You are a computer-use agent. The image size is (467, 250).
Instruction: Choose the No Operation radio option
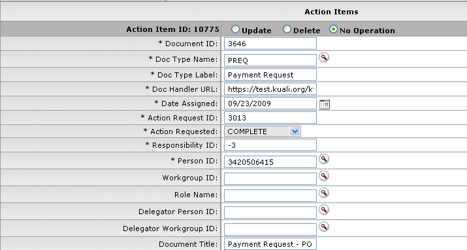click(333, 29)
